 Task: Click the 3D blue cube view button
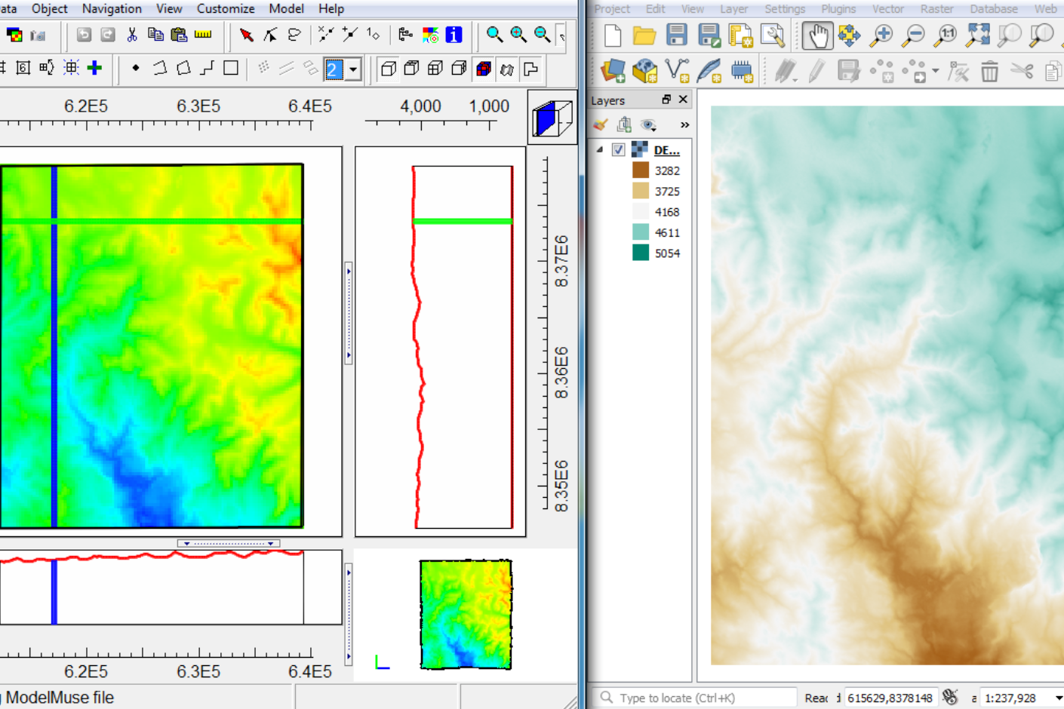pos(552,118)
